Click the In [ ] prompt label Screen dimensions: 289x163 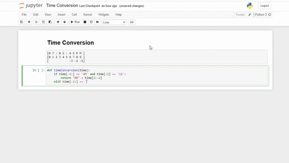[38, 70]
